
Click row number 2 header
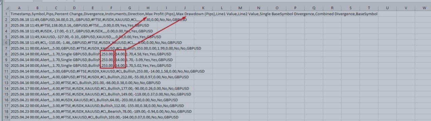coord(6,20)
